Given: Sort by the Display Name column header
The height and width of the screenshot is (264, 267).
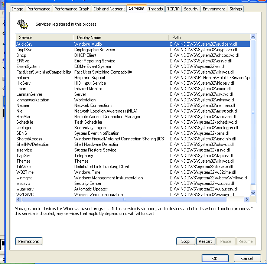Looking at the screenshot, I should (x=121, y=37).
